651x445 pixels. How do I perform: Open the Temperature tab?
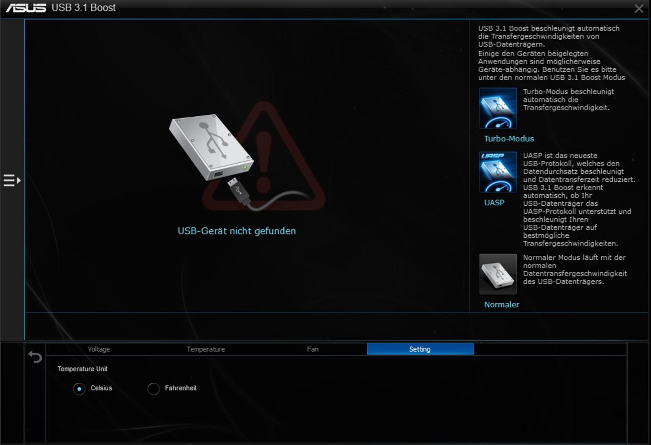206,349
